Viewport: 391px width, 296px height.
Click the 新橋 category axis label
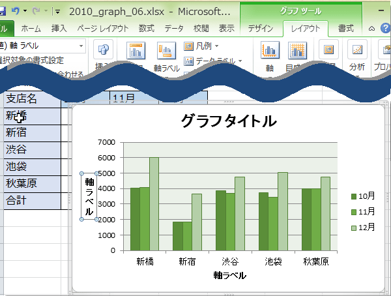pyautogui.click(x=145, y=261)
